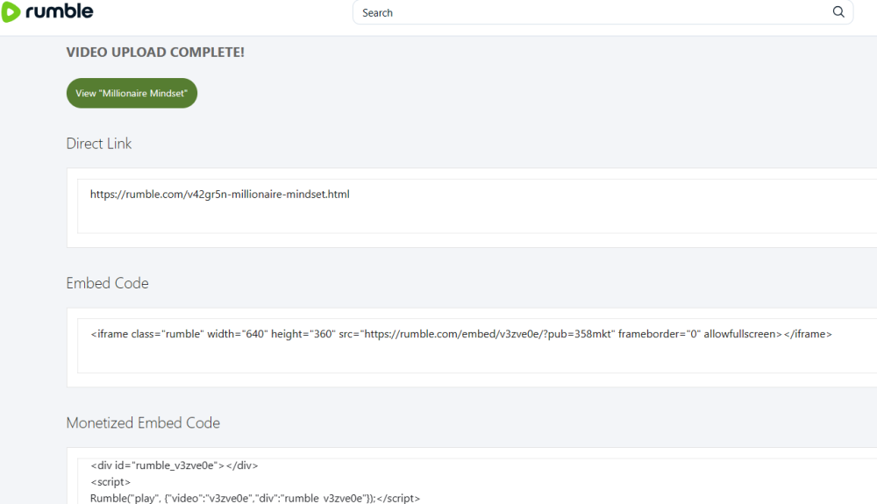The width and height of the screenshot is (877, 504).
Task: Click the opening script tag line
Action: [111, 482]
